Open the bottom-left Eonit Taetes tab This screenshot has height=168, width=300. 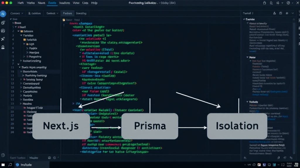tap(18, 158)
